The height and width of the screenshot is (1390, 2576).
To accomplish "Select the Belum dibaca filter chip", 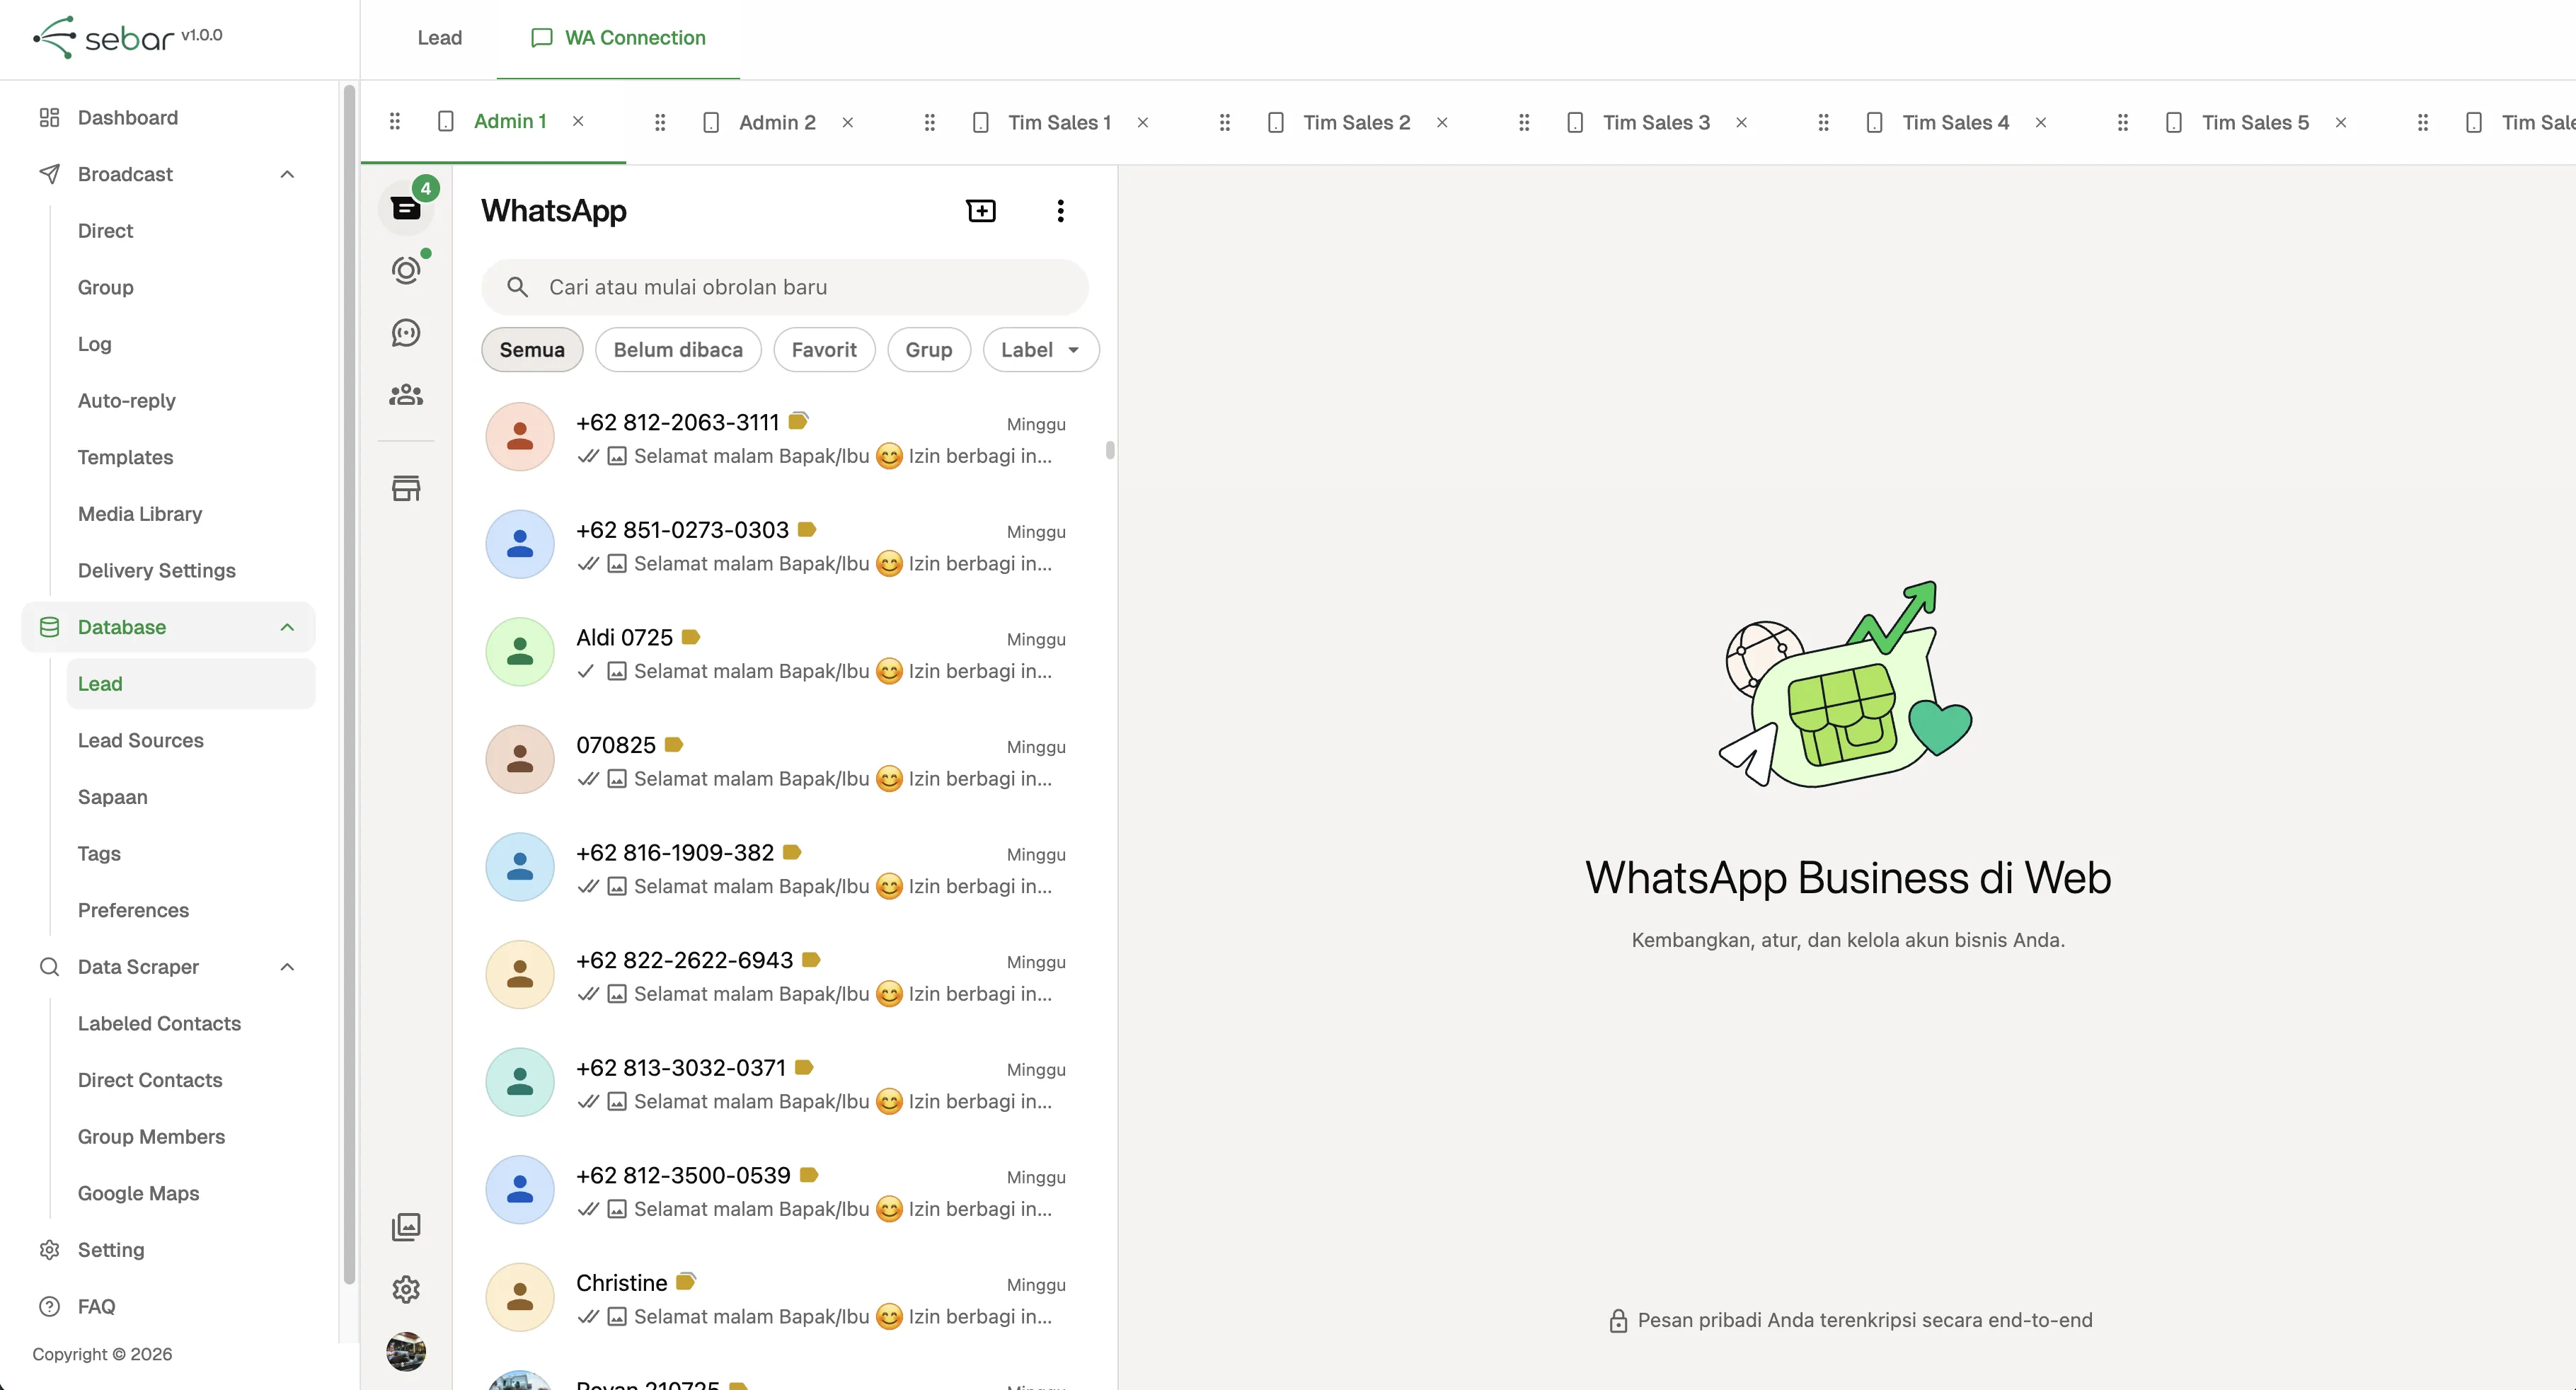I will (x=678, y=350).
